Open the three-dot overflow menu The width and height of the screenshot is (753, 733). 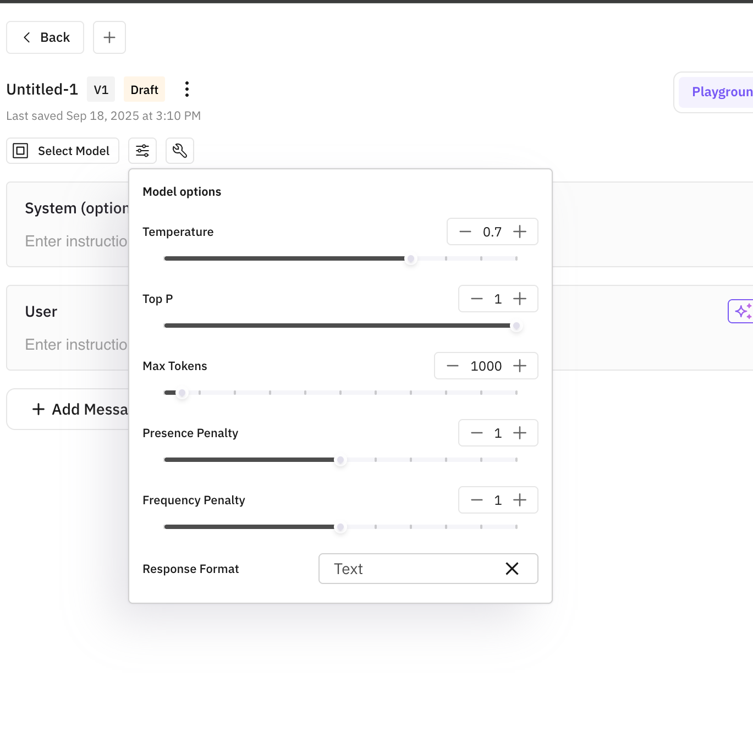187,89
